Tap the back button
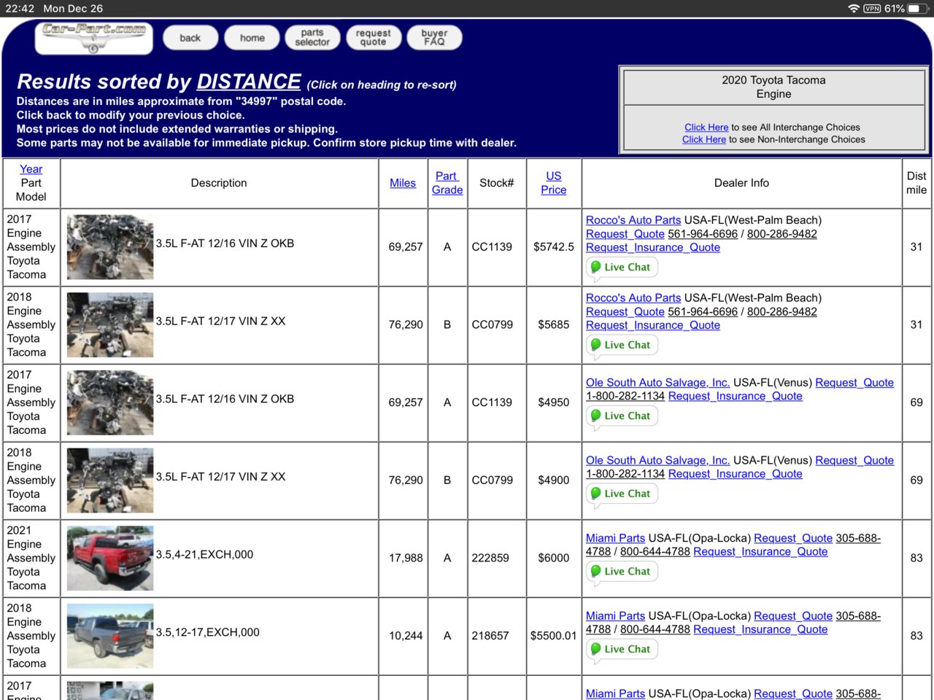934x700 pixels. (x=190, y=38)
